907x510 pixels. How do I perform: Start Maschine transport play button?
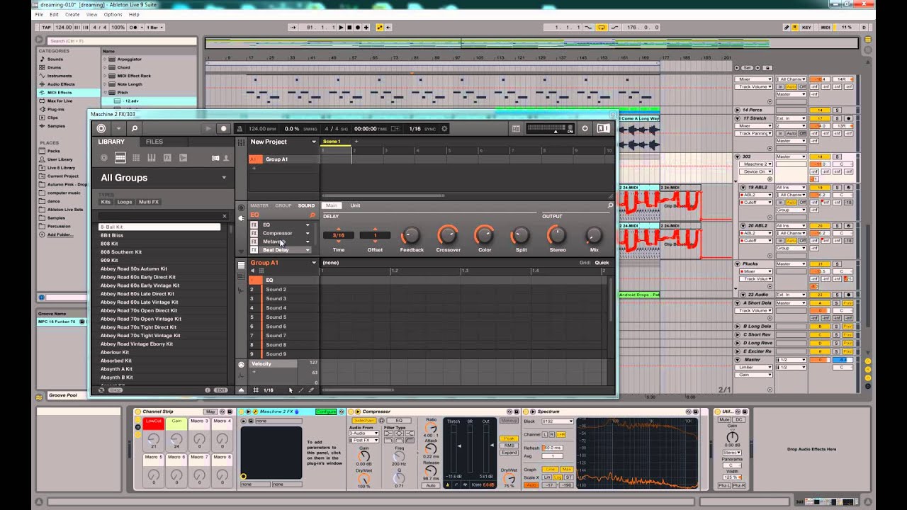[208, 128]
